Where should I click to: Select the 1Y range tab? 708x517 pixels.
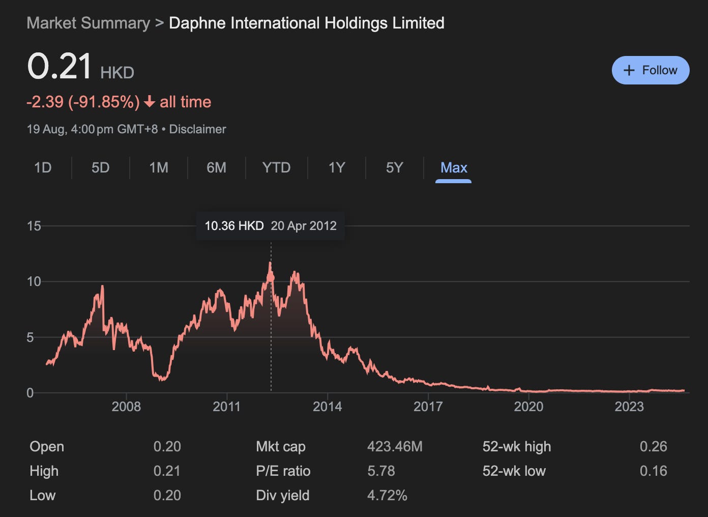click(x=337, y=167)
